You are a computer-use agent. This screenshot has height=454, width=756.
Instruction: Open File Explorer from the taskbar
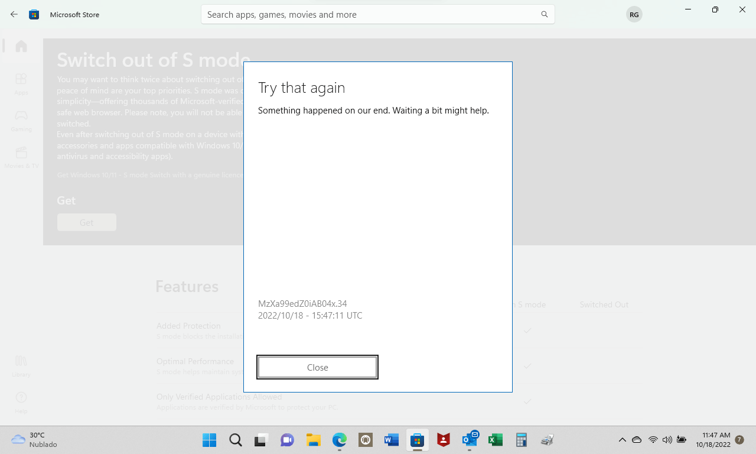(314, 440)
